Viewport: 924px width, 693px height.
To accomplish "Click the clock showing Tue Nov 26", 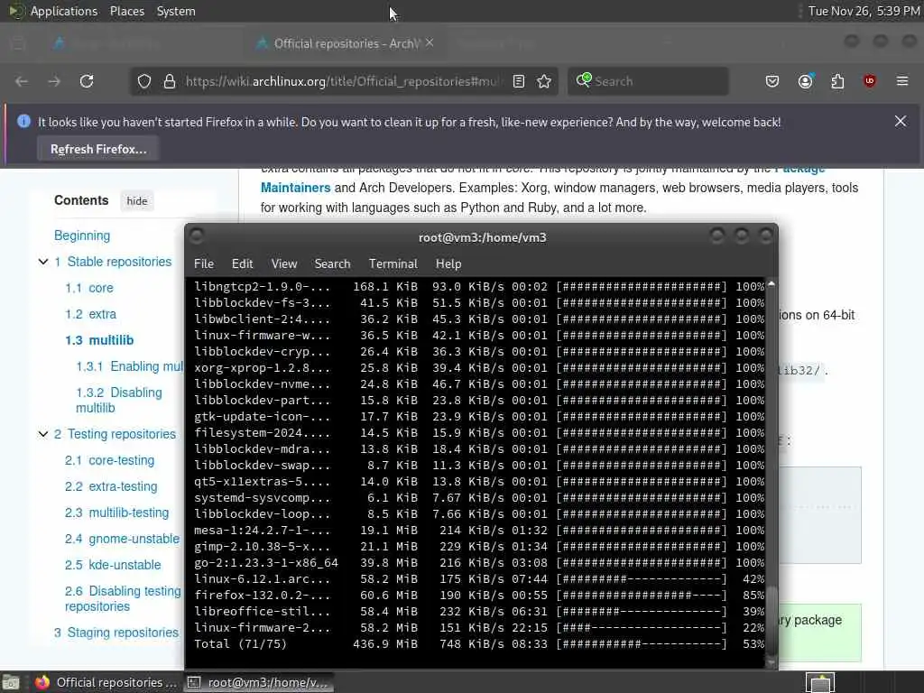I will point(864,11).
